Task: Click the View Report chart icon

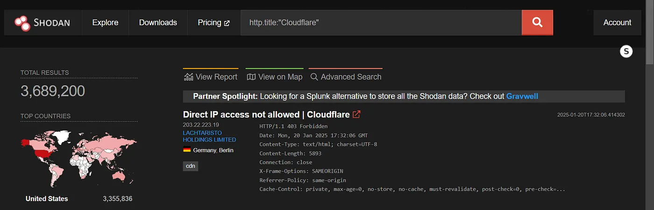Action: 189,77
